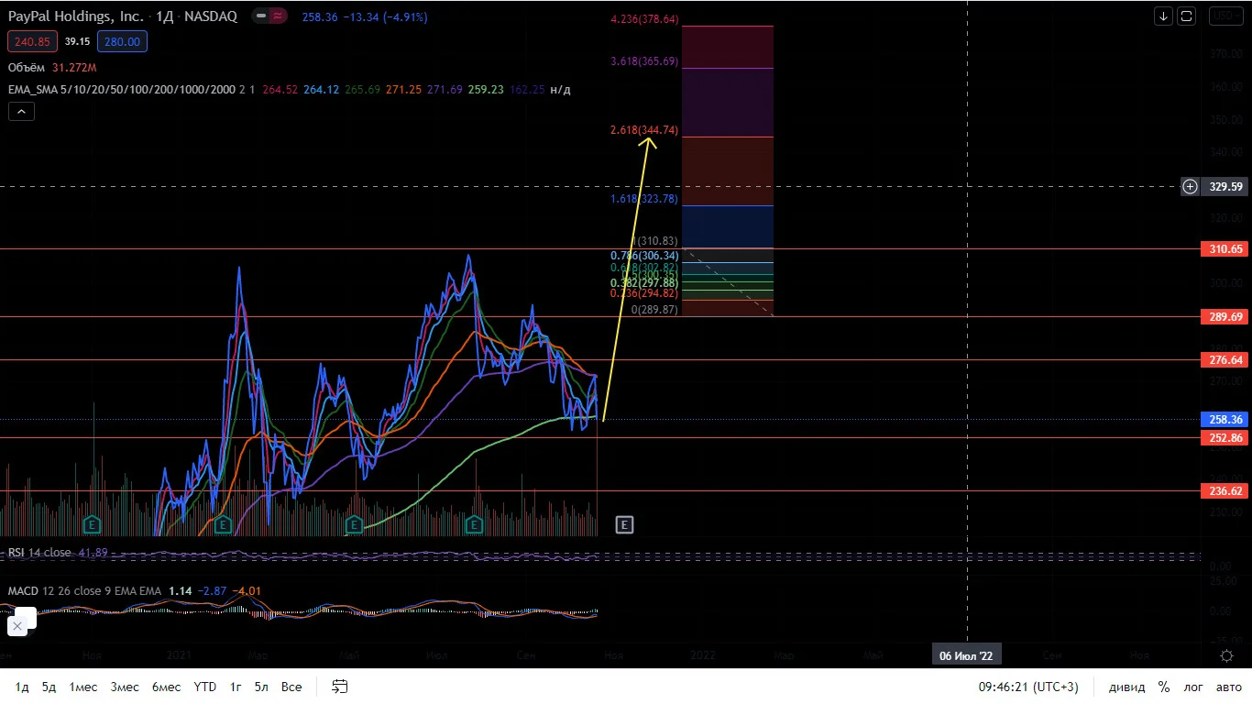The height and width of the screenshot is (704, 1252).
Task: Click the X close icon near MACD
Action: (16, 626)
